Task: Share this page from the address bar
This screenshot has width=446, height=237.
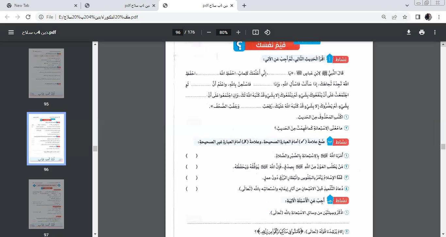Action: [394, 17]
